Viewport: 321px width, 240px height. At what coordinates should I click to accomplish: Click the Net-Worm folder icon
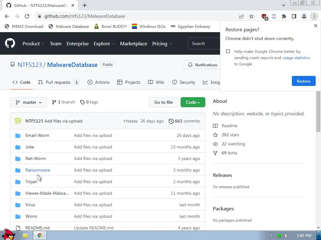pos(18,158)
